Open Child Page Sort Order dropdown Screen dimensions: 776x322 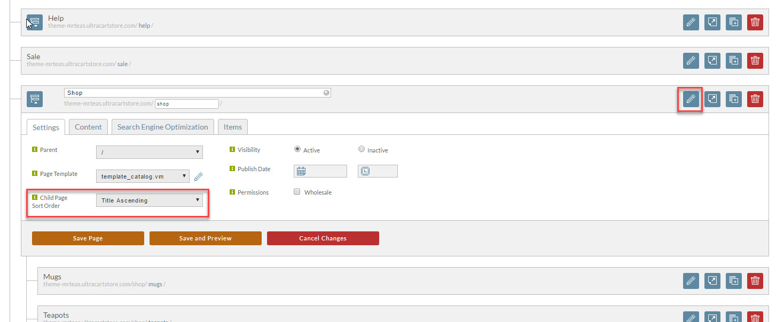pyautogui.click(x=150, y=200)
